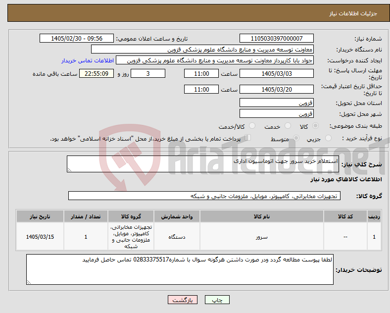The width and height of the screenshot is (390, 313).
Task: Click the need date cell 1405/03/15
Action: coord(40,237)
